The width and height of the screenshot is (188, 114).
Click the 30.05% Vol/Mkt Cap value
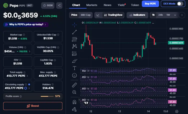(48, 51)
